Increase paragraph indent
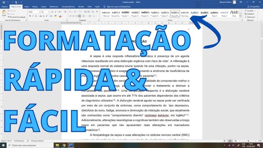The image size is (263, 148). pos(89,12)
